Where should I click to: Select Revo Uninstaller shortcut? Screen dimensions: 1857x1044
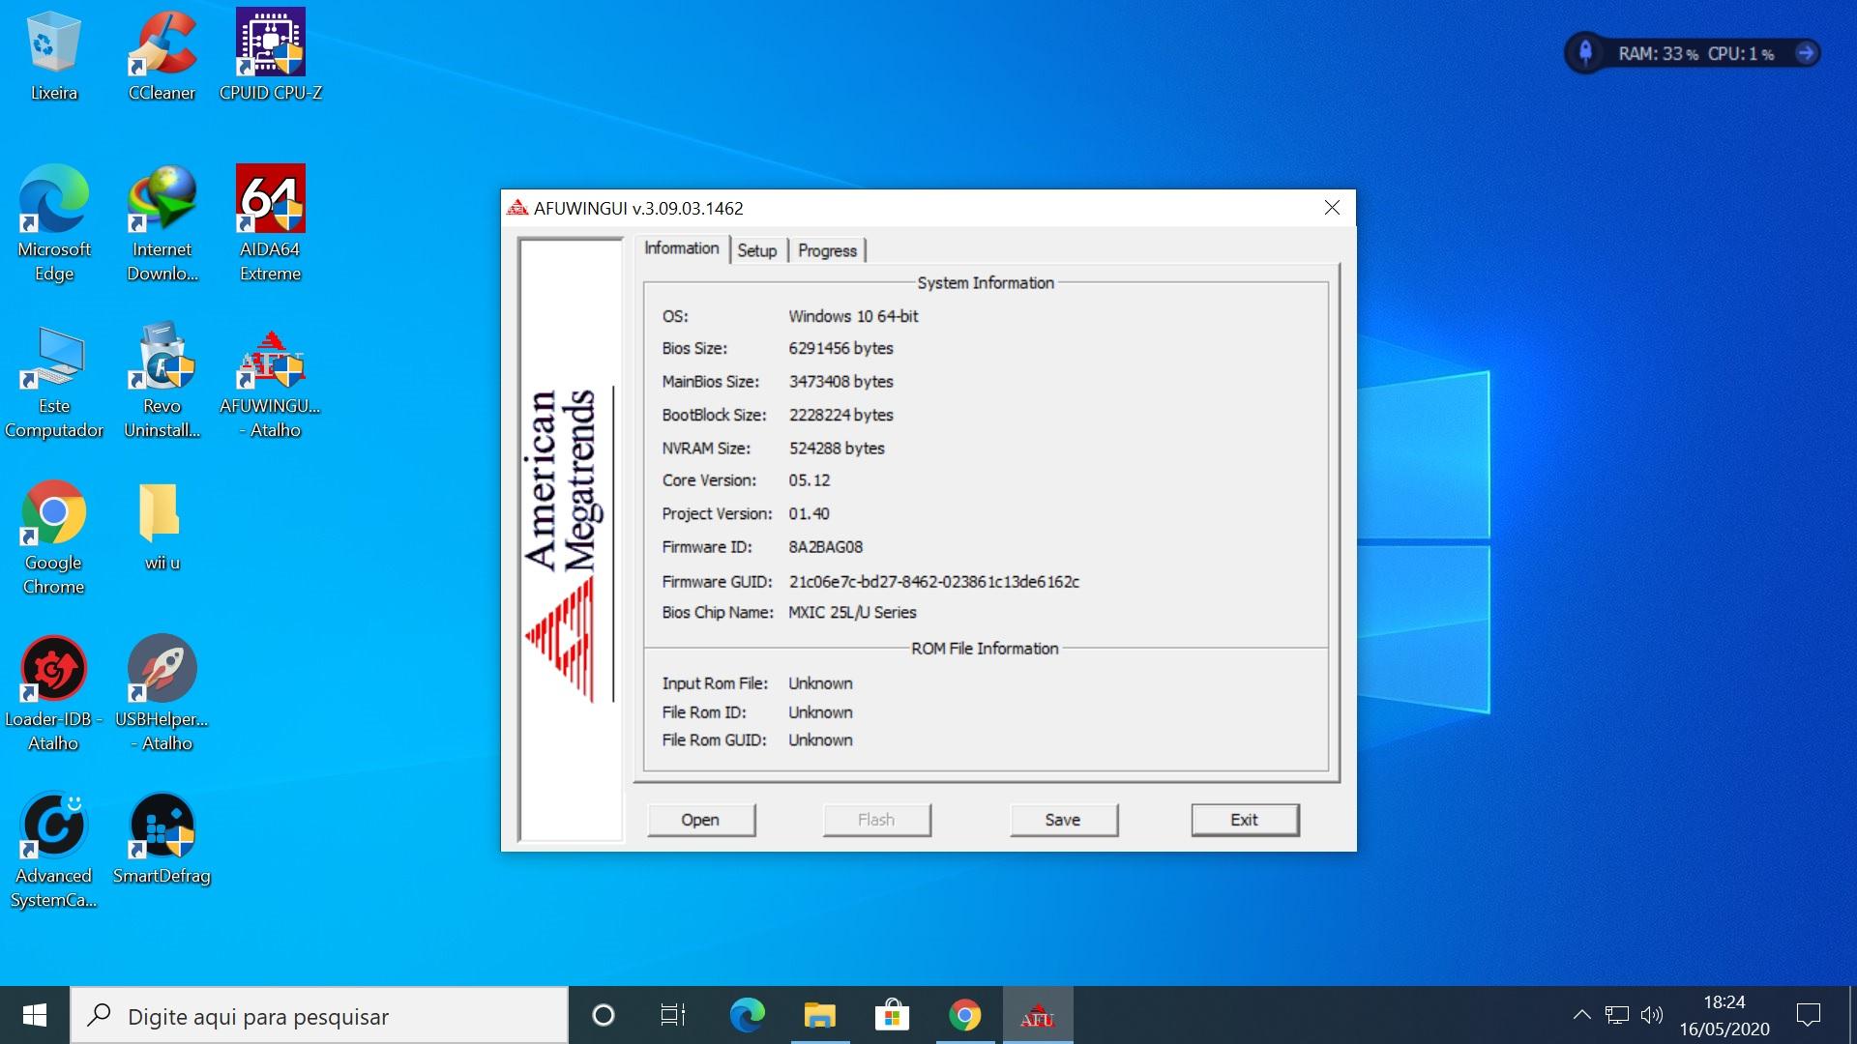pos(162,381)
